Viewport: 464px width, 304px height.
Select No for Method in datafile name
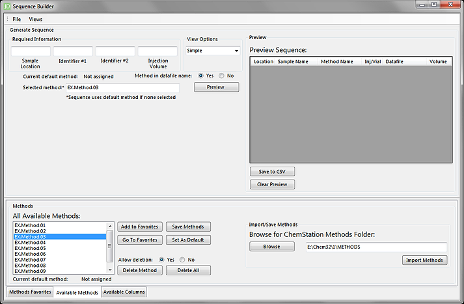(221, 76)
